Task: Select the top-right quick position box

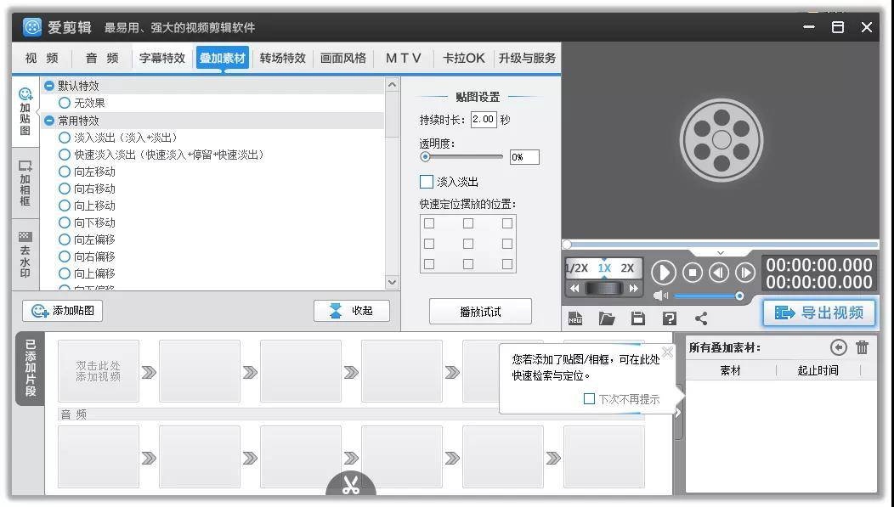Action: coord(506,223)
